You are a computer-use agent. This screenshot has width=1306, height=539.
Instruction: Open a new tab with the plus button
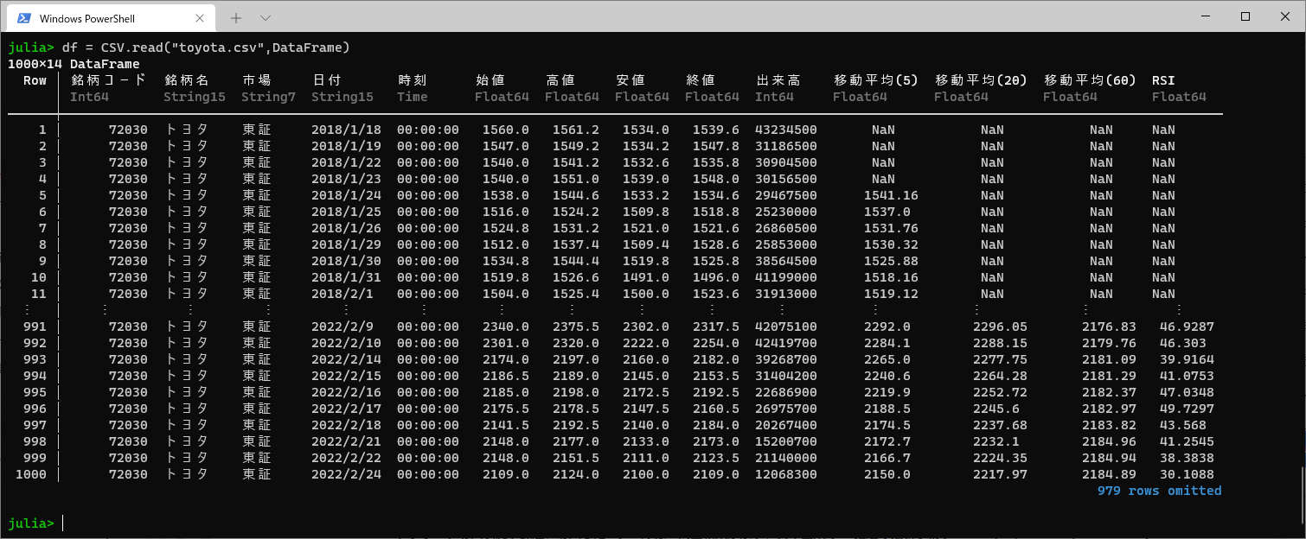point(236,18)
